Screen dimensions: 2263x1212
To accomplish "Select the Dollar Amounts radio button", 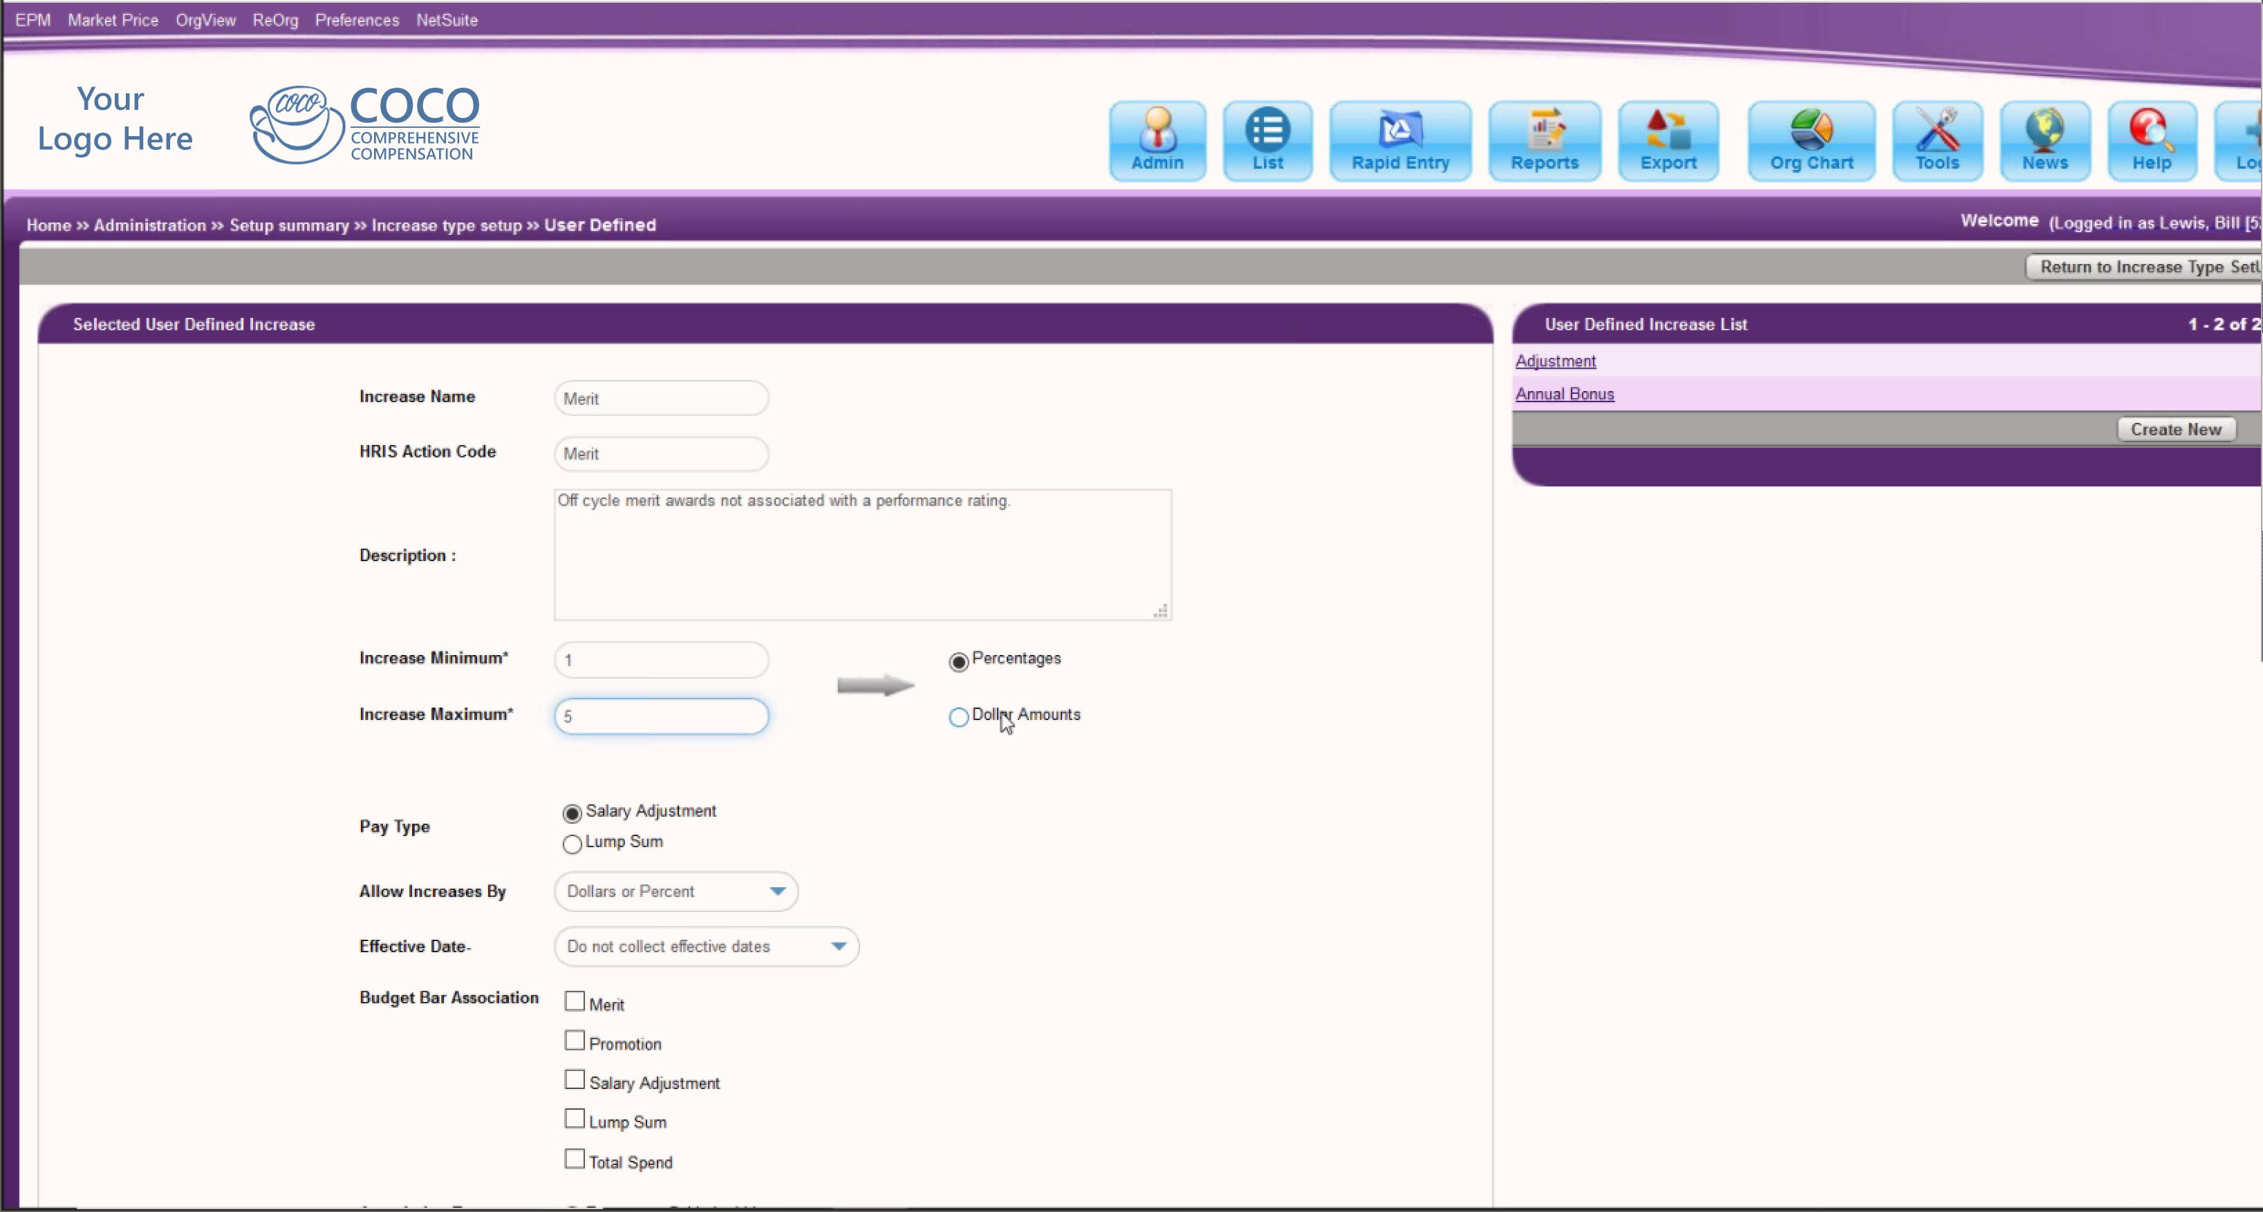I will 958,717.
